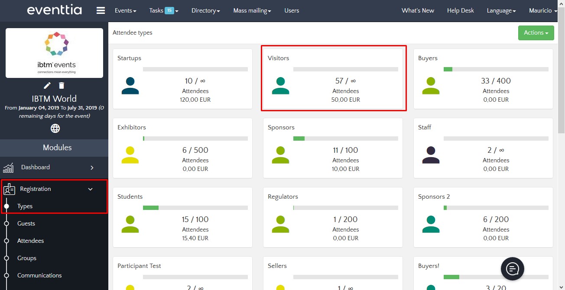Click the trash delete event icon
Image resolution: width=565 pixels, height=290 pixels.
pyautogui.click(x=62, y=86)
